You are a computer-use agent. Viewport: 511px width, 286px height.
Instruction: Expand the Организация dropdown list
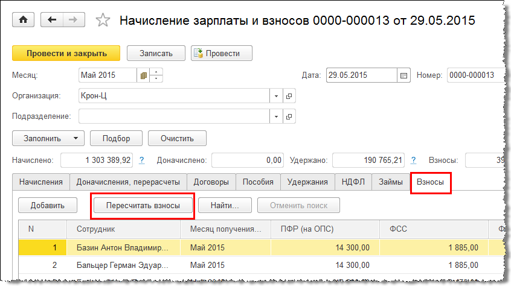click(276, 96)
